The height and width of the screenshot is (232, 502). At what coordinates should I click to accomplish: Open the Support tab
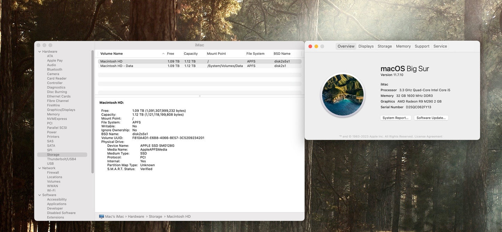click(x=422, y=46)
